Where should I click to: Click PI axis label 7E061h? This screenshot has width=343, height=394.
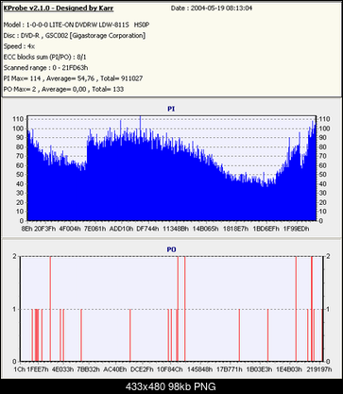[94, 229]
